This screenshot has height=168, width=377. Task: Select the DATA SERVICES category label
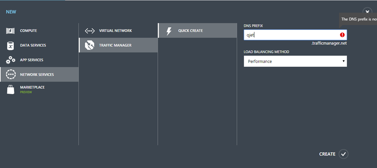pos(33,45)
